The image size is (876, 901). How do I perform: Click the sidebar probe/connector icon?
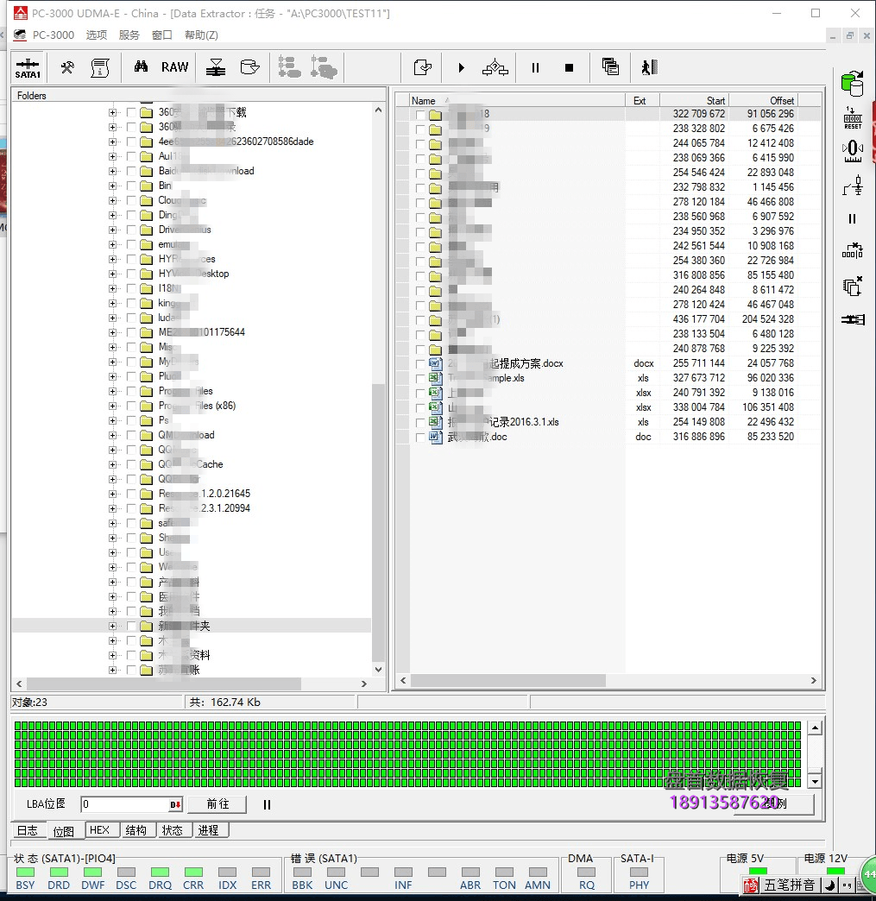click(853, 185)
